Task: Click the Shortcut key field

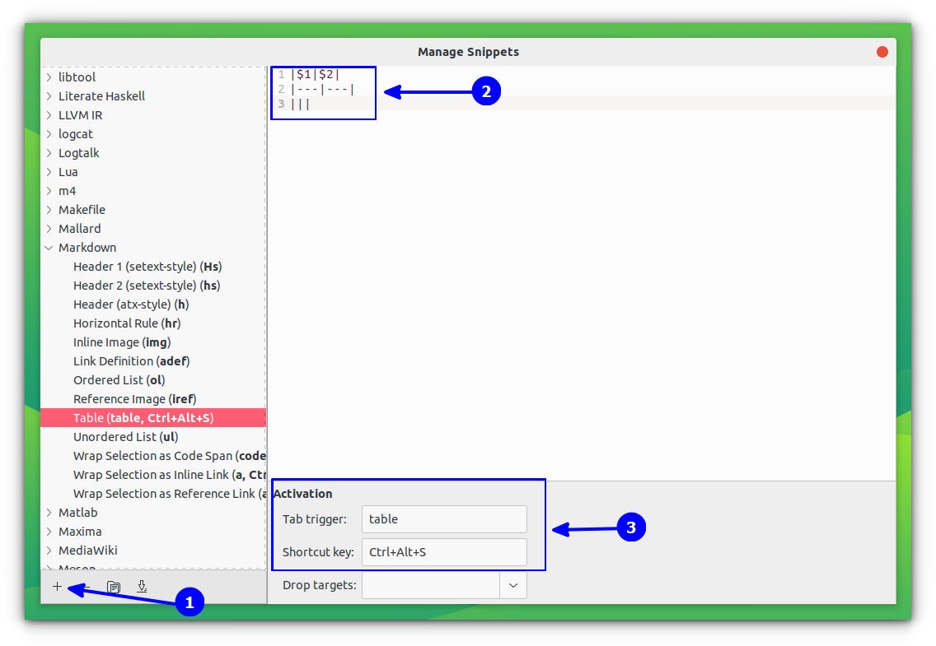Action: click(443, 551)
